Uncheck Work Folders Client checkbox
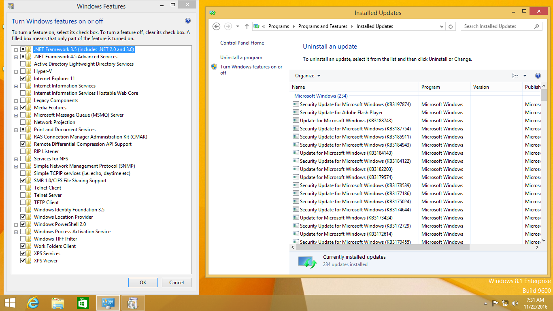Image resolution: width=553 pixels, height=311 pixels. pos(23,246)
